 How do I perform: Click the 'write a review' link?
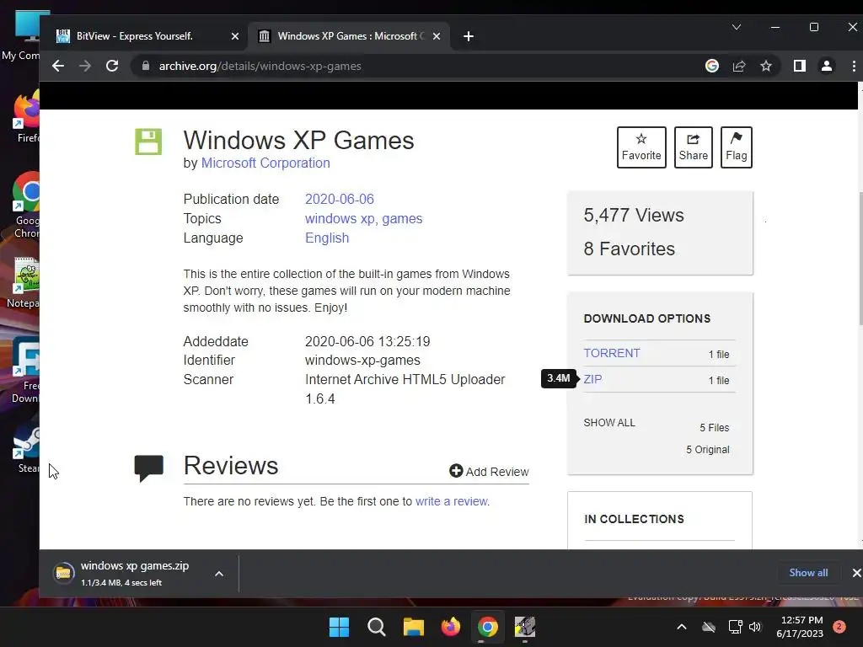pyautogui.click(x=452, y=502)
